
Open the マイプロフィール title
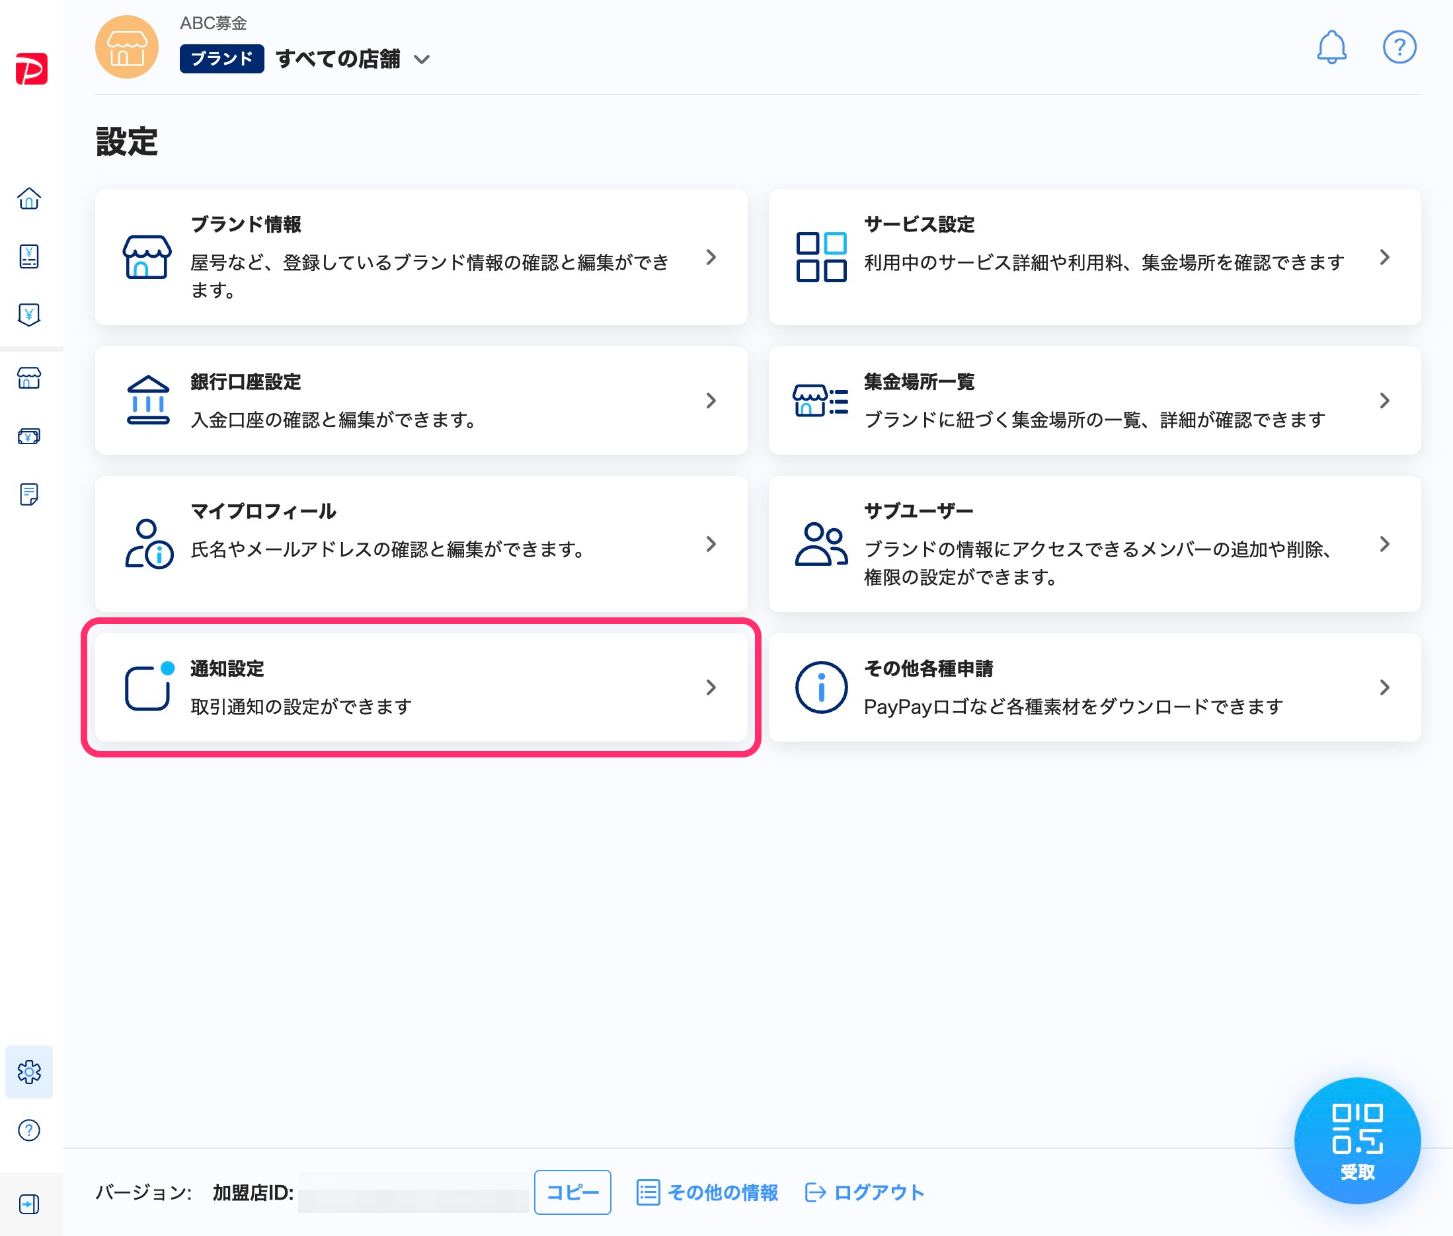point(264,511)
